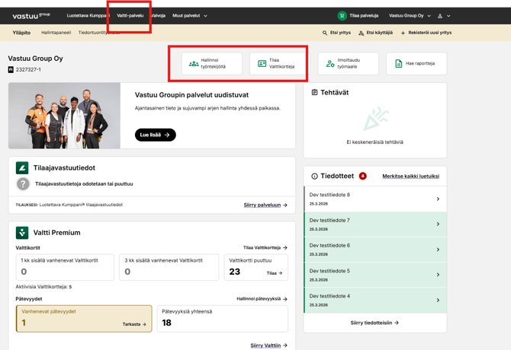Click the green shopping cart icon
Image resolution: width=511 pixels, height=350 pixels.
coord(342,16)
